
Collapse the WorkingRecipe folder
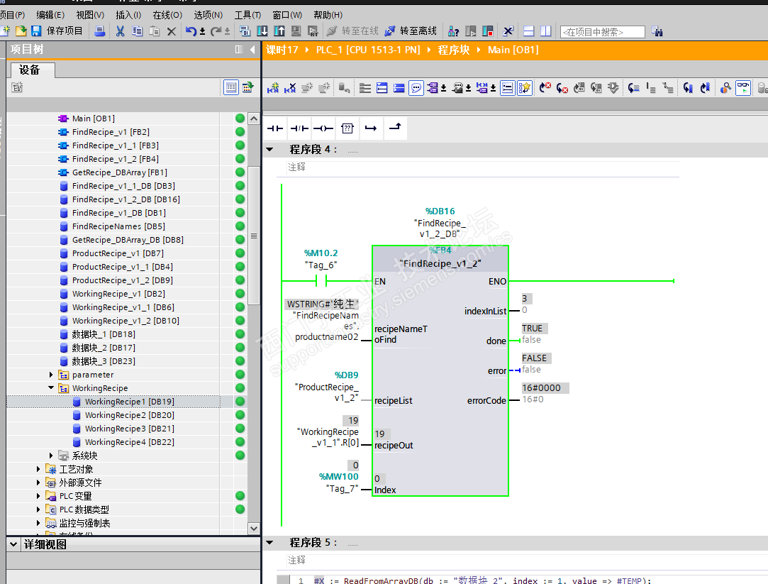(51, 388)
